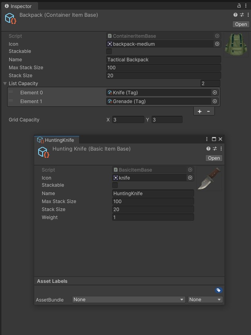The width and height of the screenshot is (251, 335).
Task: Collapse the List Capacity foldout
Action: (4, 83)
